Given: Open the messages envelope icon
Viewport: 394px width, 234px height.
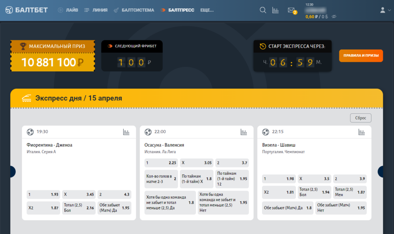Looking at the screenshot, I should (291, 10).
